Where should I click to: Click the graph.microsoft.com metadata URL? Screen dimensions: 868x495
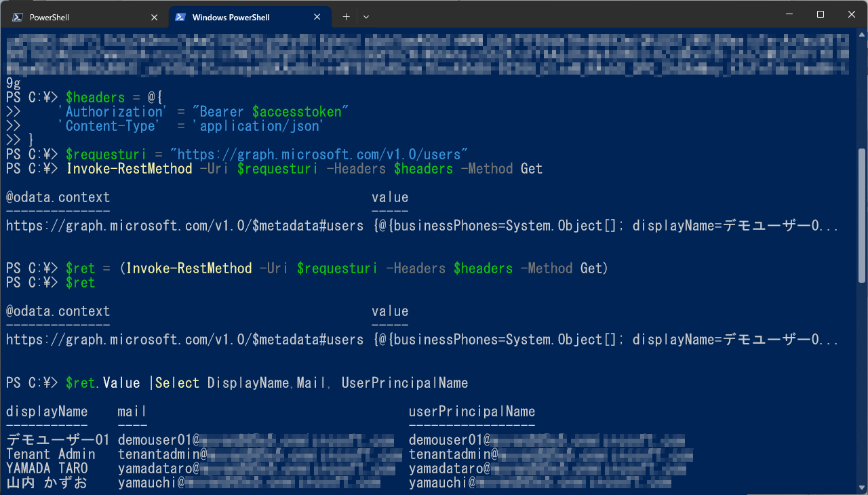coord(183,225)
